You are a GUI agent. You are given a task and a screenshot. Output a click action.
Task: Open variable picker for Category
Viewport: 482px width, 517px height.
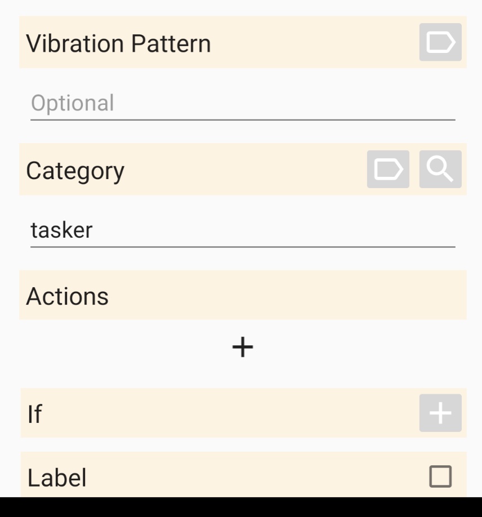(x=388, y=170)
